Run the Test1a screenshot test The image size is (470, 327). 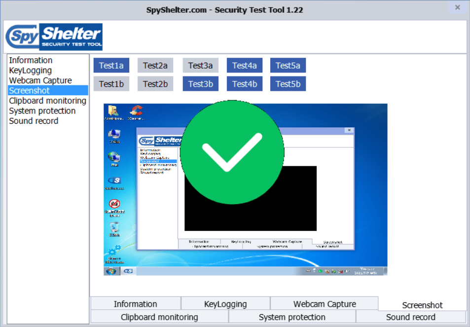pyautogui.click(x=111, y=65)
